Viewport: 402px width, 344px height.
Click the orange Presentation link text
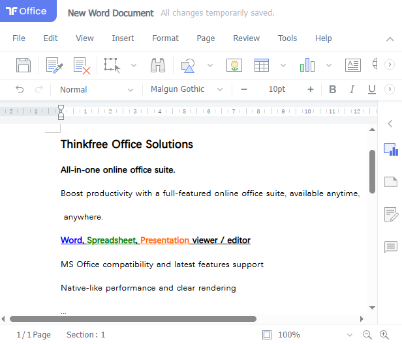tap(164, 240)
